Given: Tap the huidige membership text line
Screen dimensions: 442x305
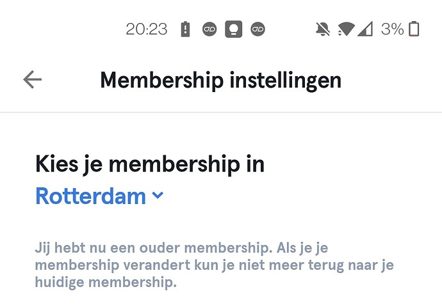Looking at the screenshot, I should [x=106, y=282].
